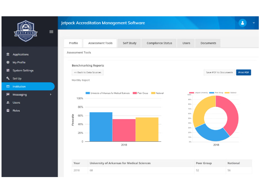Toggle University of Arkansas legend in bar chart
The image size is (263, 196).
click(108, 93)
